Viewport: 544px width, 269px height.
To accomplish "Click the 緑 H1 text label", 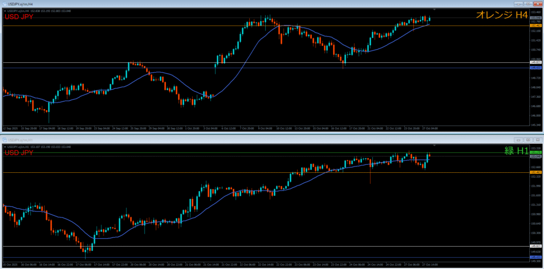I will coord(516,151).
